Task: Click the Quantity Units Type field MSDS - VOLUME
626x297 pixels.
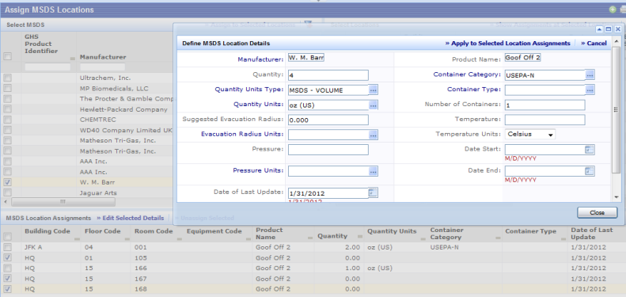Action: click(x=328, y=90)
